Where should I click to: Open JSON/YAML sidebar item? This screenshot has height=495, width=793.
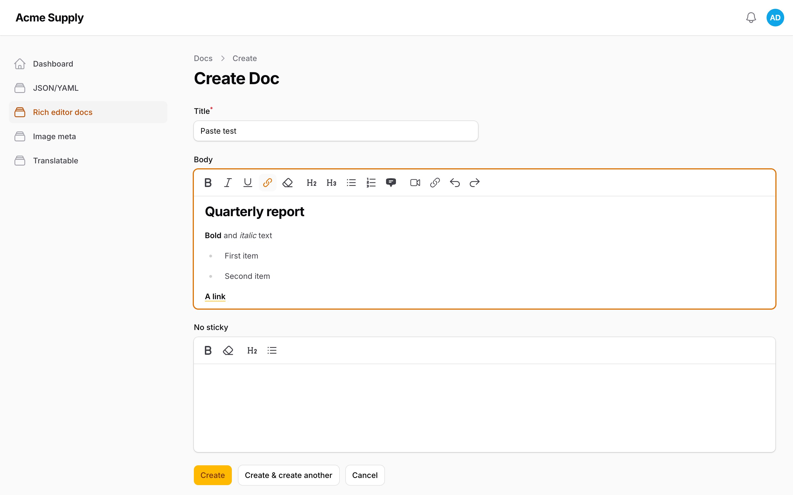[88, 88]
